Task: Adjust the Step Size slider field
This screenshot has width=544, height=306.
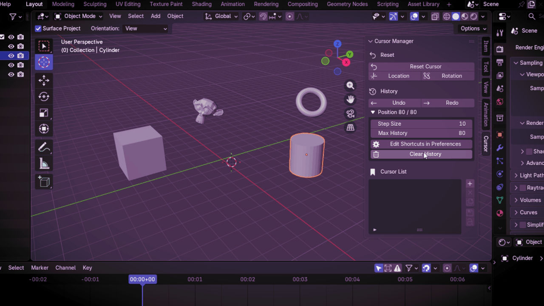Action: tap(421, 124)
